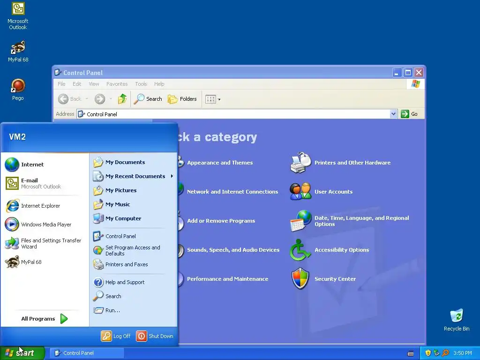Open the File menu

[61, 84]
